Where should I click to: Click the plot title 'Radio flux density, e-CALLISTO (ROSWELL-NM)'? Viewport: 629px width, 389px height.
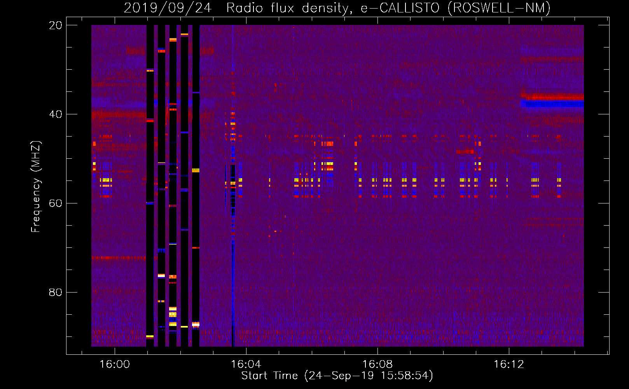tap(388, 8)
